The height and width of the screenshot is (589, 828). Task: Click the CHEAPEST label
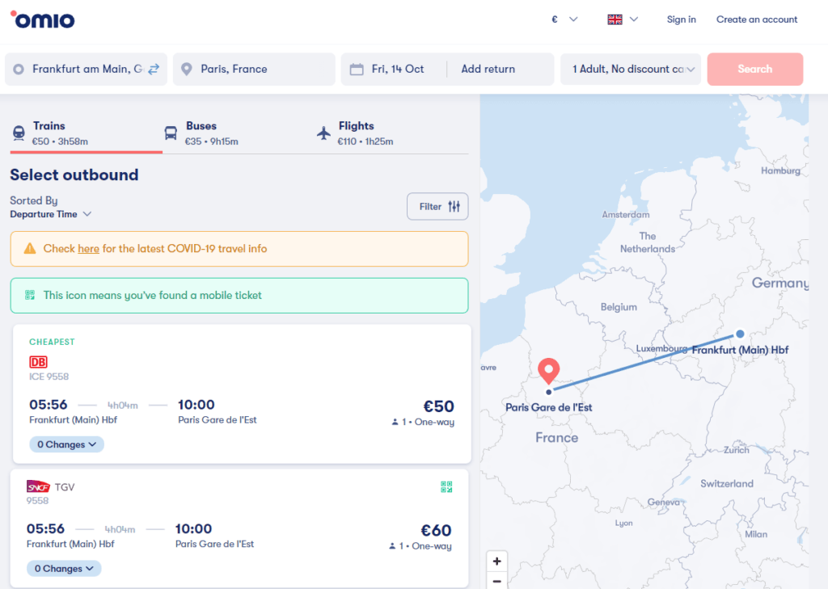click(x=52, y=342)
